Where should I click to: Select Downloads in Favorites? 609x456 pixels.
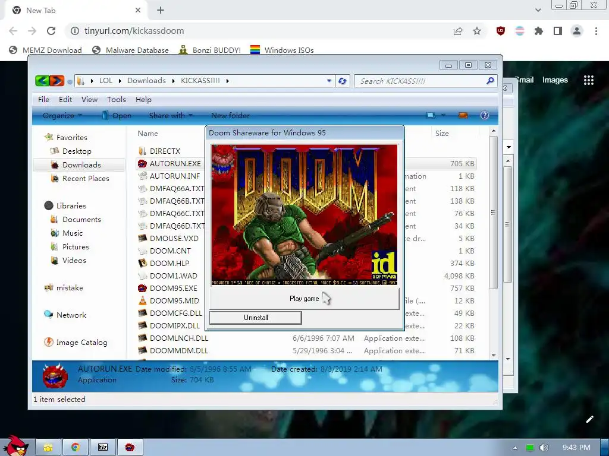(79, 165)
